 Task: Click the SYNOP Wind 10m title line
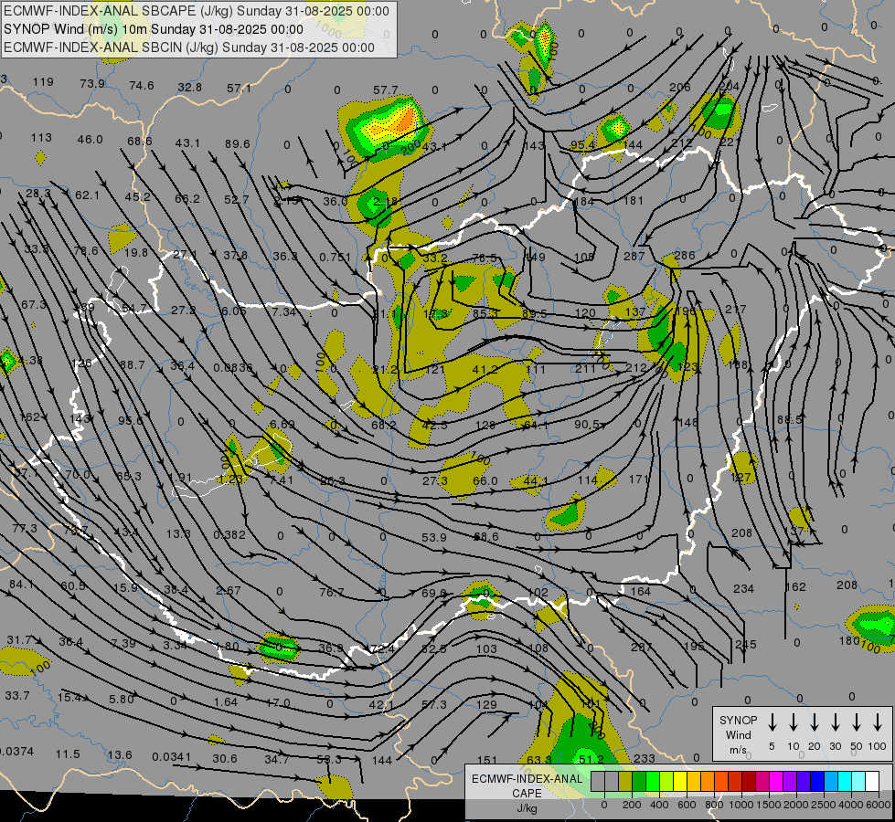pos(154,29)
